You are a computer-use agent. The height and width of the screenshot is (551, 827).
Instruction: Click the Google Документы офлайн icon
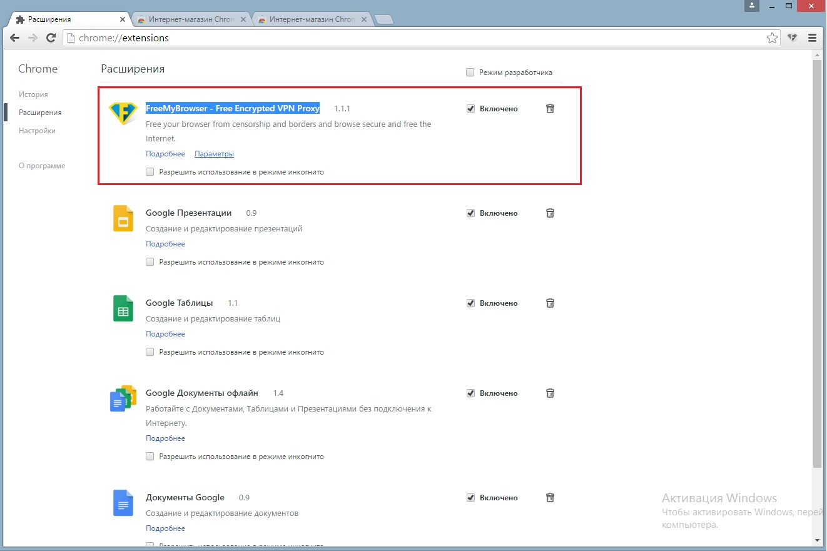pos(123,398)
